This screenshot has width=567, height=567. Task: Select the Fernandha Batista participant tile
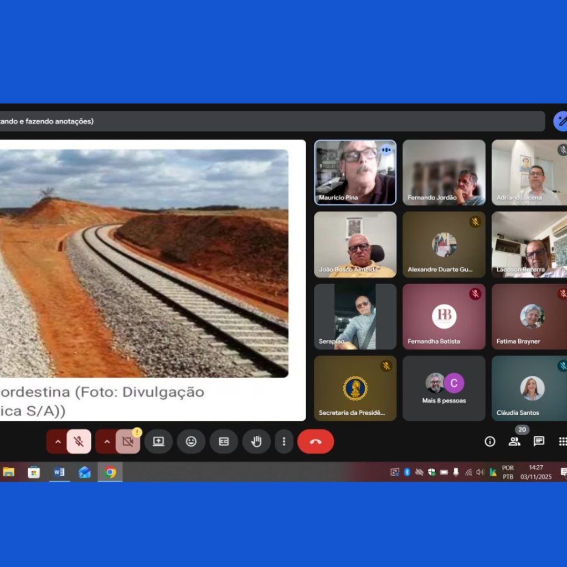[x=444, y=317]
